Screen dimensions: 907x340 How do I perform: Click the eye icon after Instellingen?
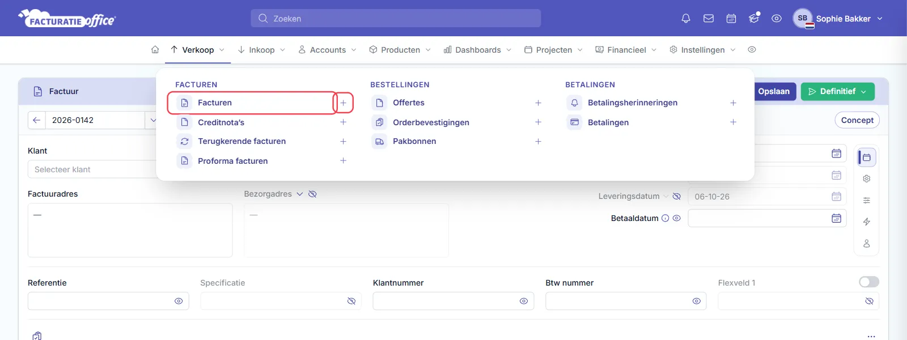[752, 50]
